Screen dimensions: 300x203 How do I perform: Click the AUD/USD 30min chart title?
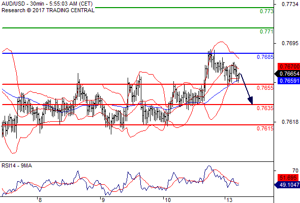pos(47,4)
